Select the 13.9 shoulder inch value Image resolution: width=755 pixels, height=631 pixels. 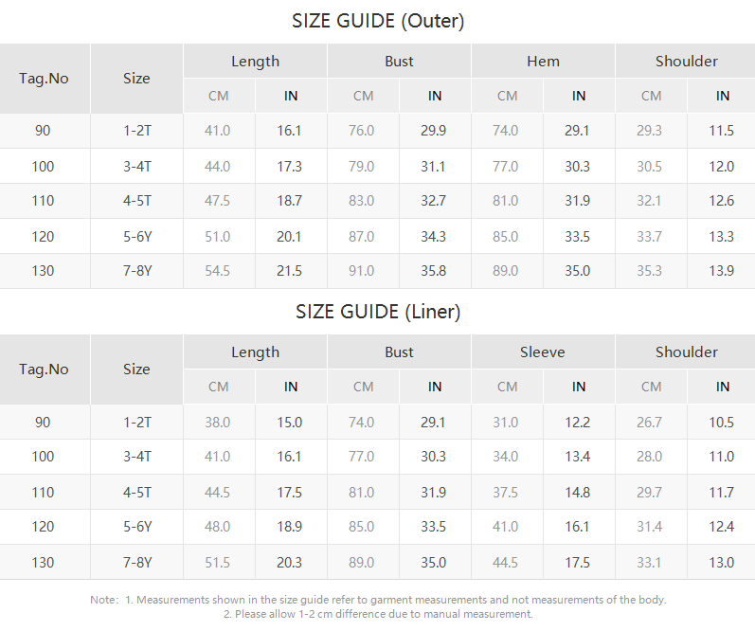pos(722,271)
